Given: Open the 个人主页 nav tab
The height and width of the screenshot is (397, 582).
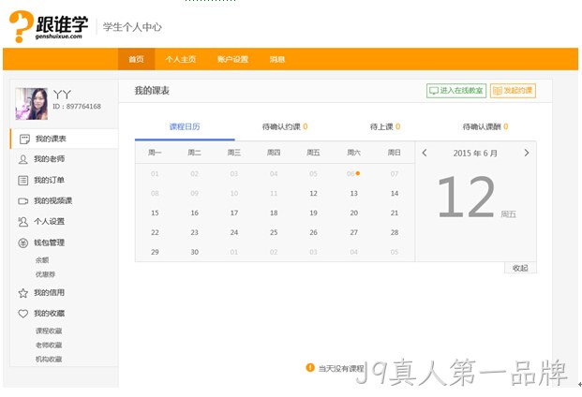Looking at the screenshot, I should click(x=180, y=59).
